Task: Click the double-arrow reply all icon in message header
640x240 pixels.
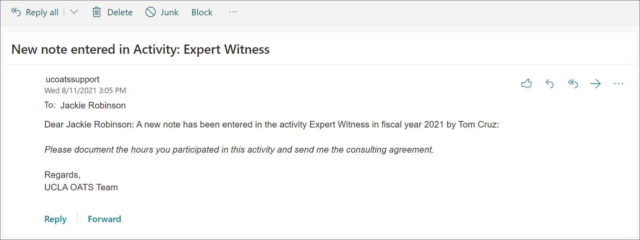Action: click(573, 83)
